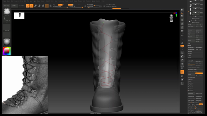Click the BPR render icon
207x116 pixels.
[182, 10]
